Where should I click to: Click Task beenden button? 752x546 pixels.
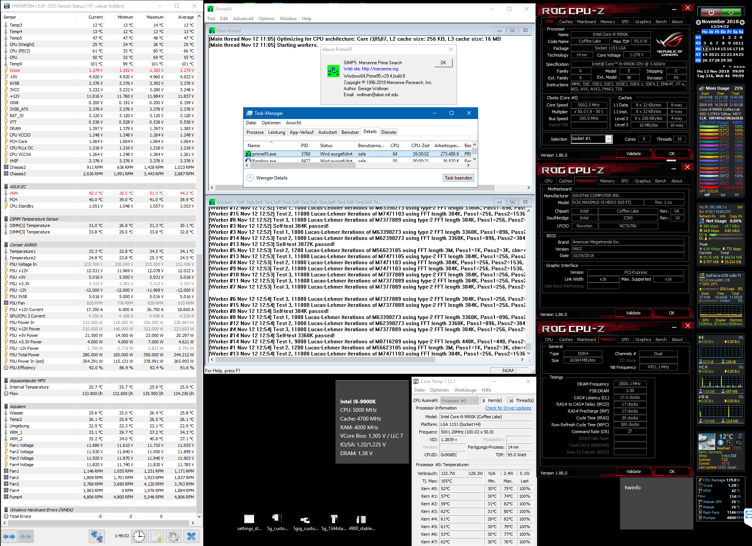[x=458, y=178]
